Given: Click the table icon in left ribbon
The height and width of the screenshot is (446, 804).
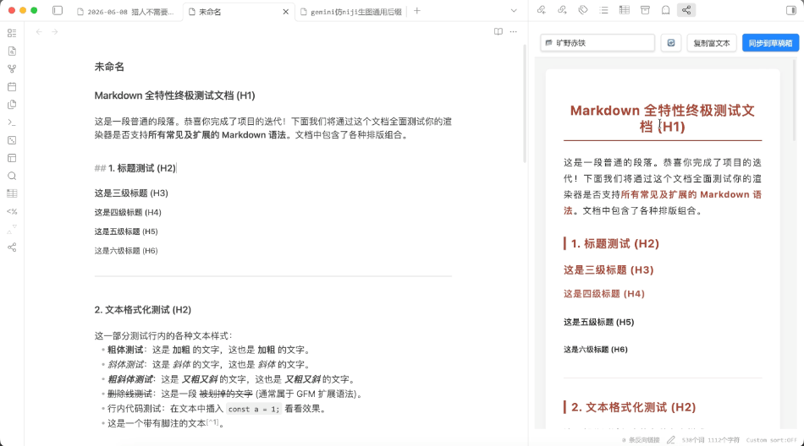Looking at the screenshot, I should coord(12,193).
